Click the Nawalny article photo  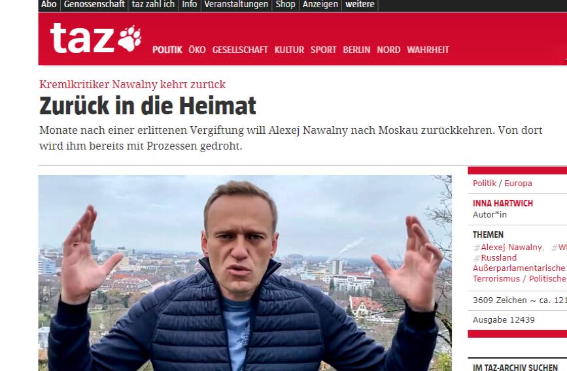click(245, 273)
